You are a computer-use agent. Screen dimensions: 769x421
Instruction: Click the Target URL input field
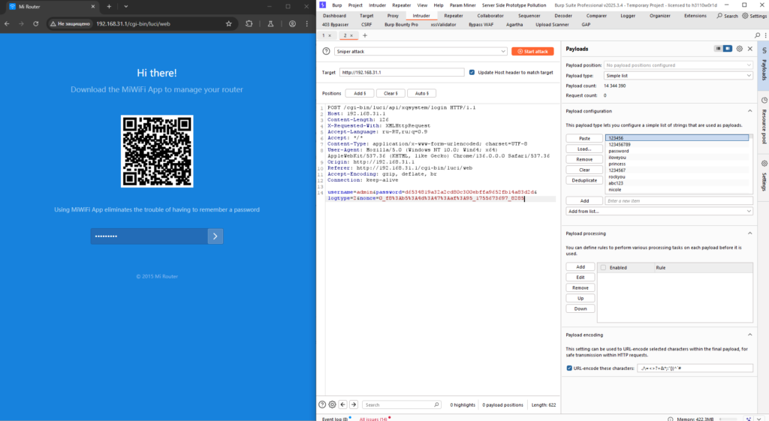tap(402, 72)
